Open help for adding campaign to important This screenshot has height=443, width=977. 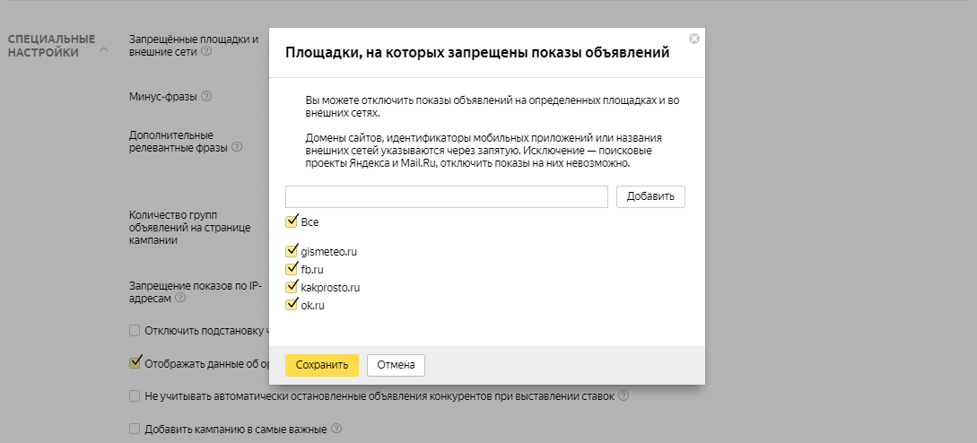337,429
